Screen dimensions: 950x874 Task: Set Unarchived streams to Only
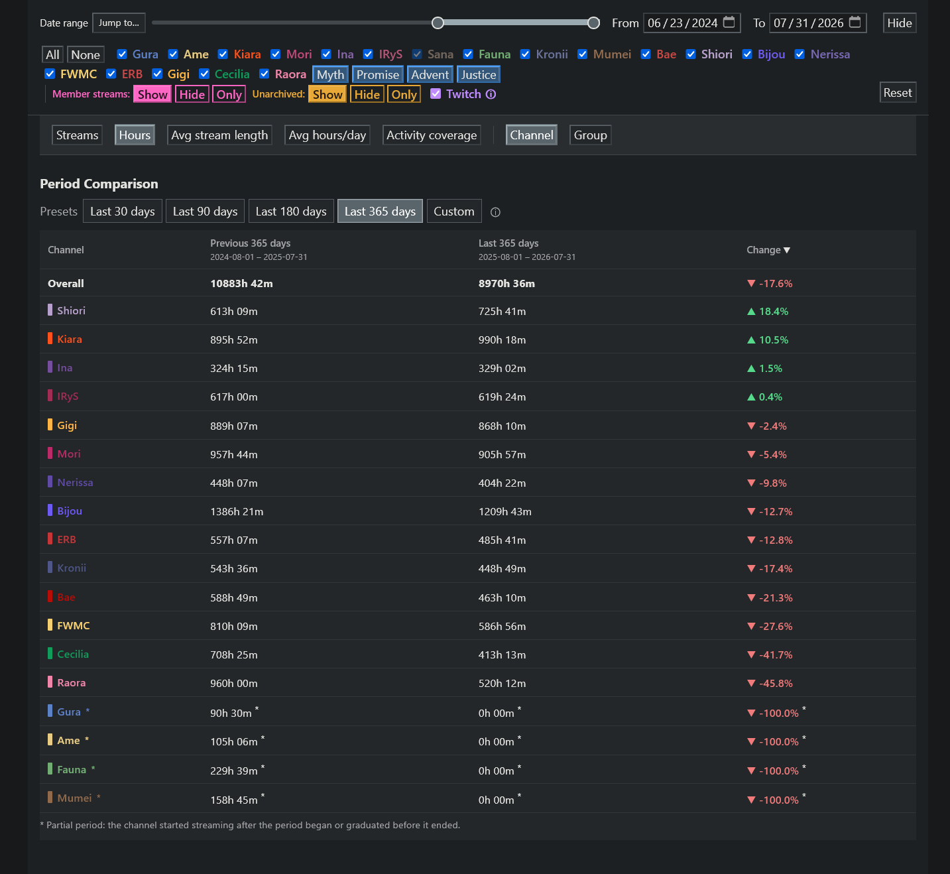(404, 94)
